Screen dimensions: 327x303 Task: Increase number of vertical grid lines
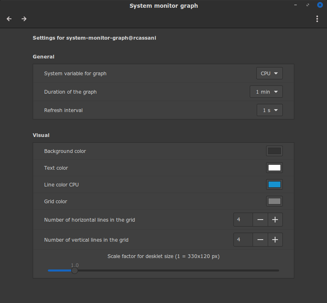pyautogui.click(x=275, y=240)
